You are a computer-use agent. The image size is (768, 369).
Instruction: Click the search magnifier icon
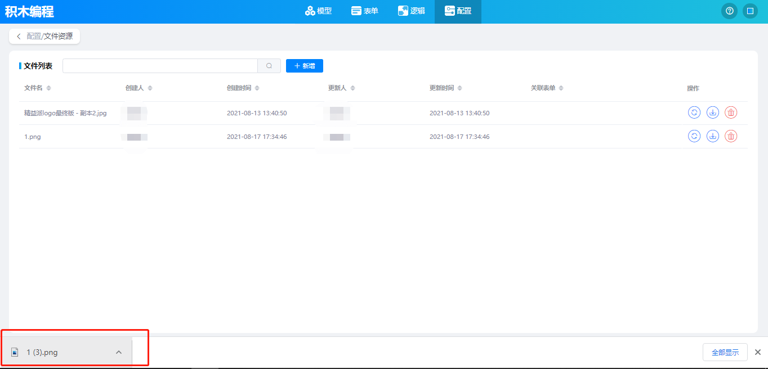coord(269,66)
